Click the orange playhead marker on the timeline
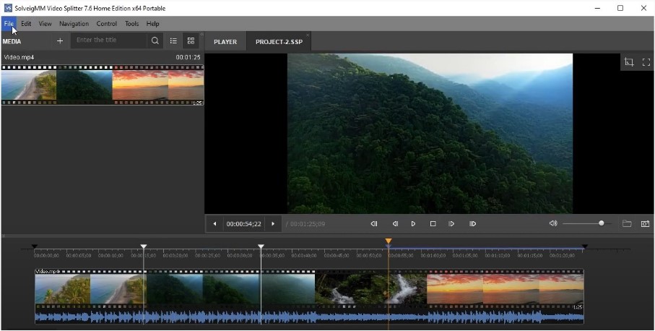Viewport: 655px width, 331px height. tap(389, 241)
